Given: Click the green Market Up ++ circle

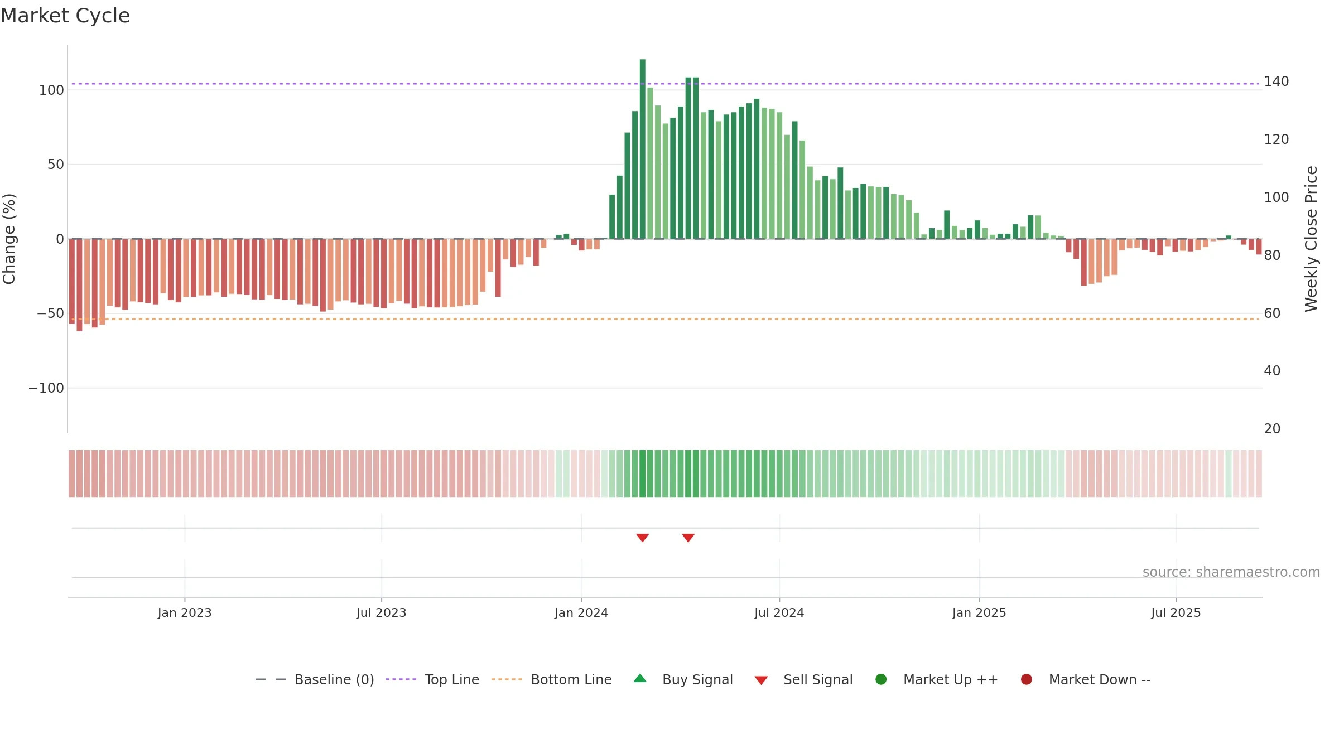Looking at the screenshot, I should (x=881, y=679).
